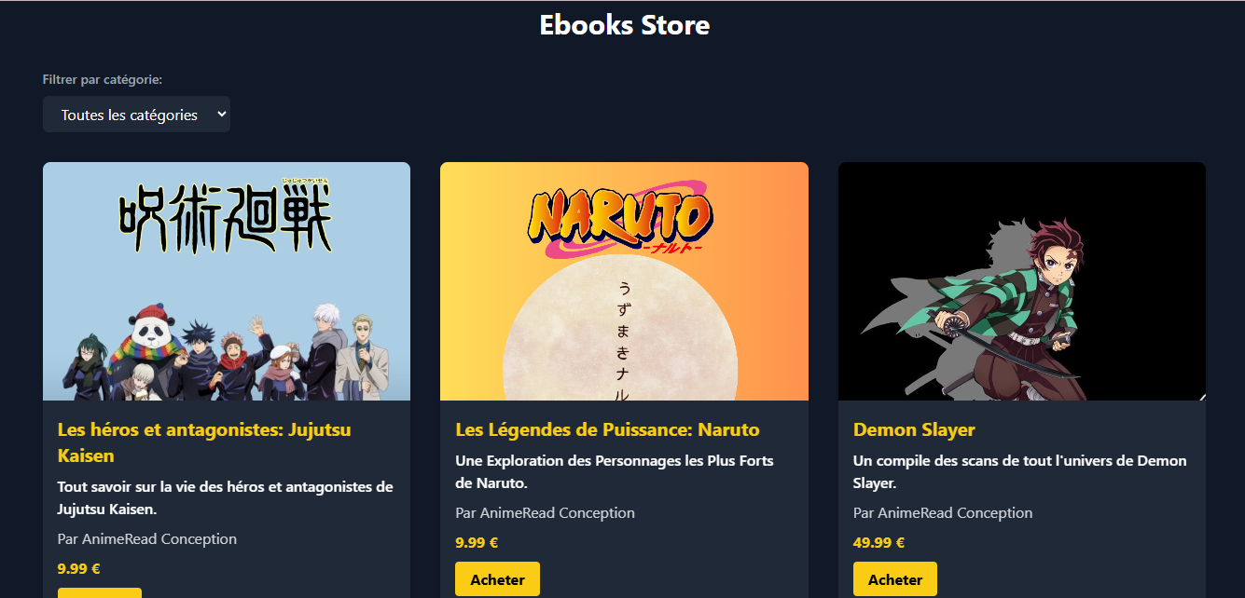This screenshot has width=1245, height=598.
Task: Click the Filtrer par catégorie label
Action: coord(103,80)
